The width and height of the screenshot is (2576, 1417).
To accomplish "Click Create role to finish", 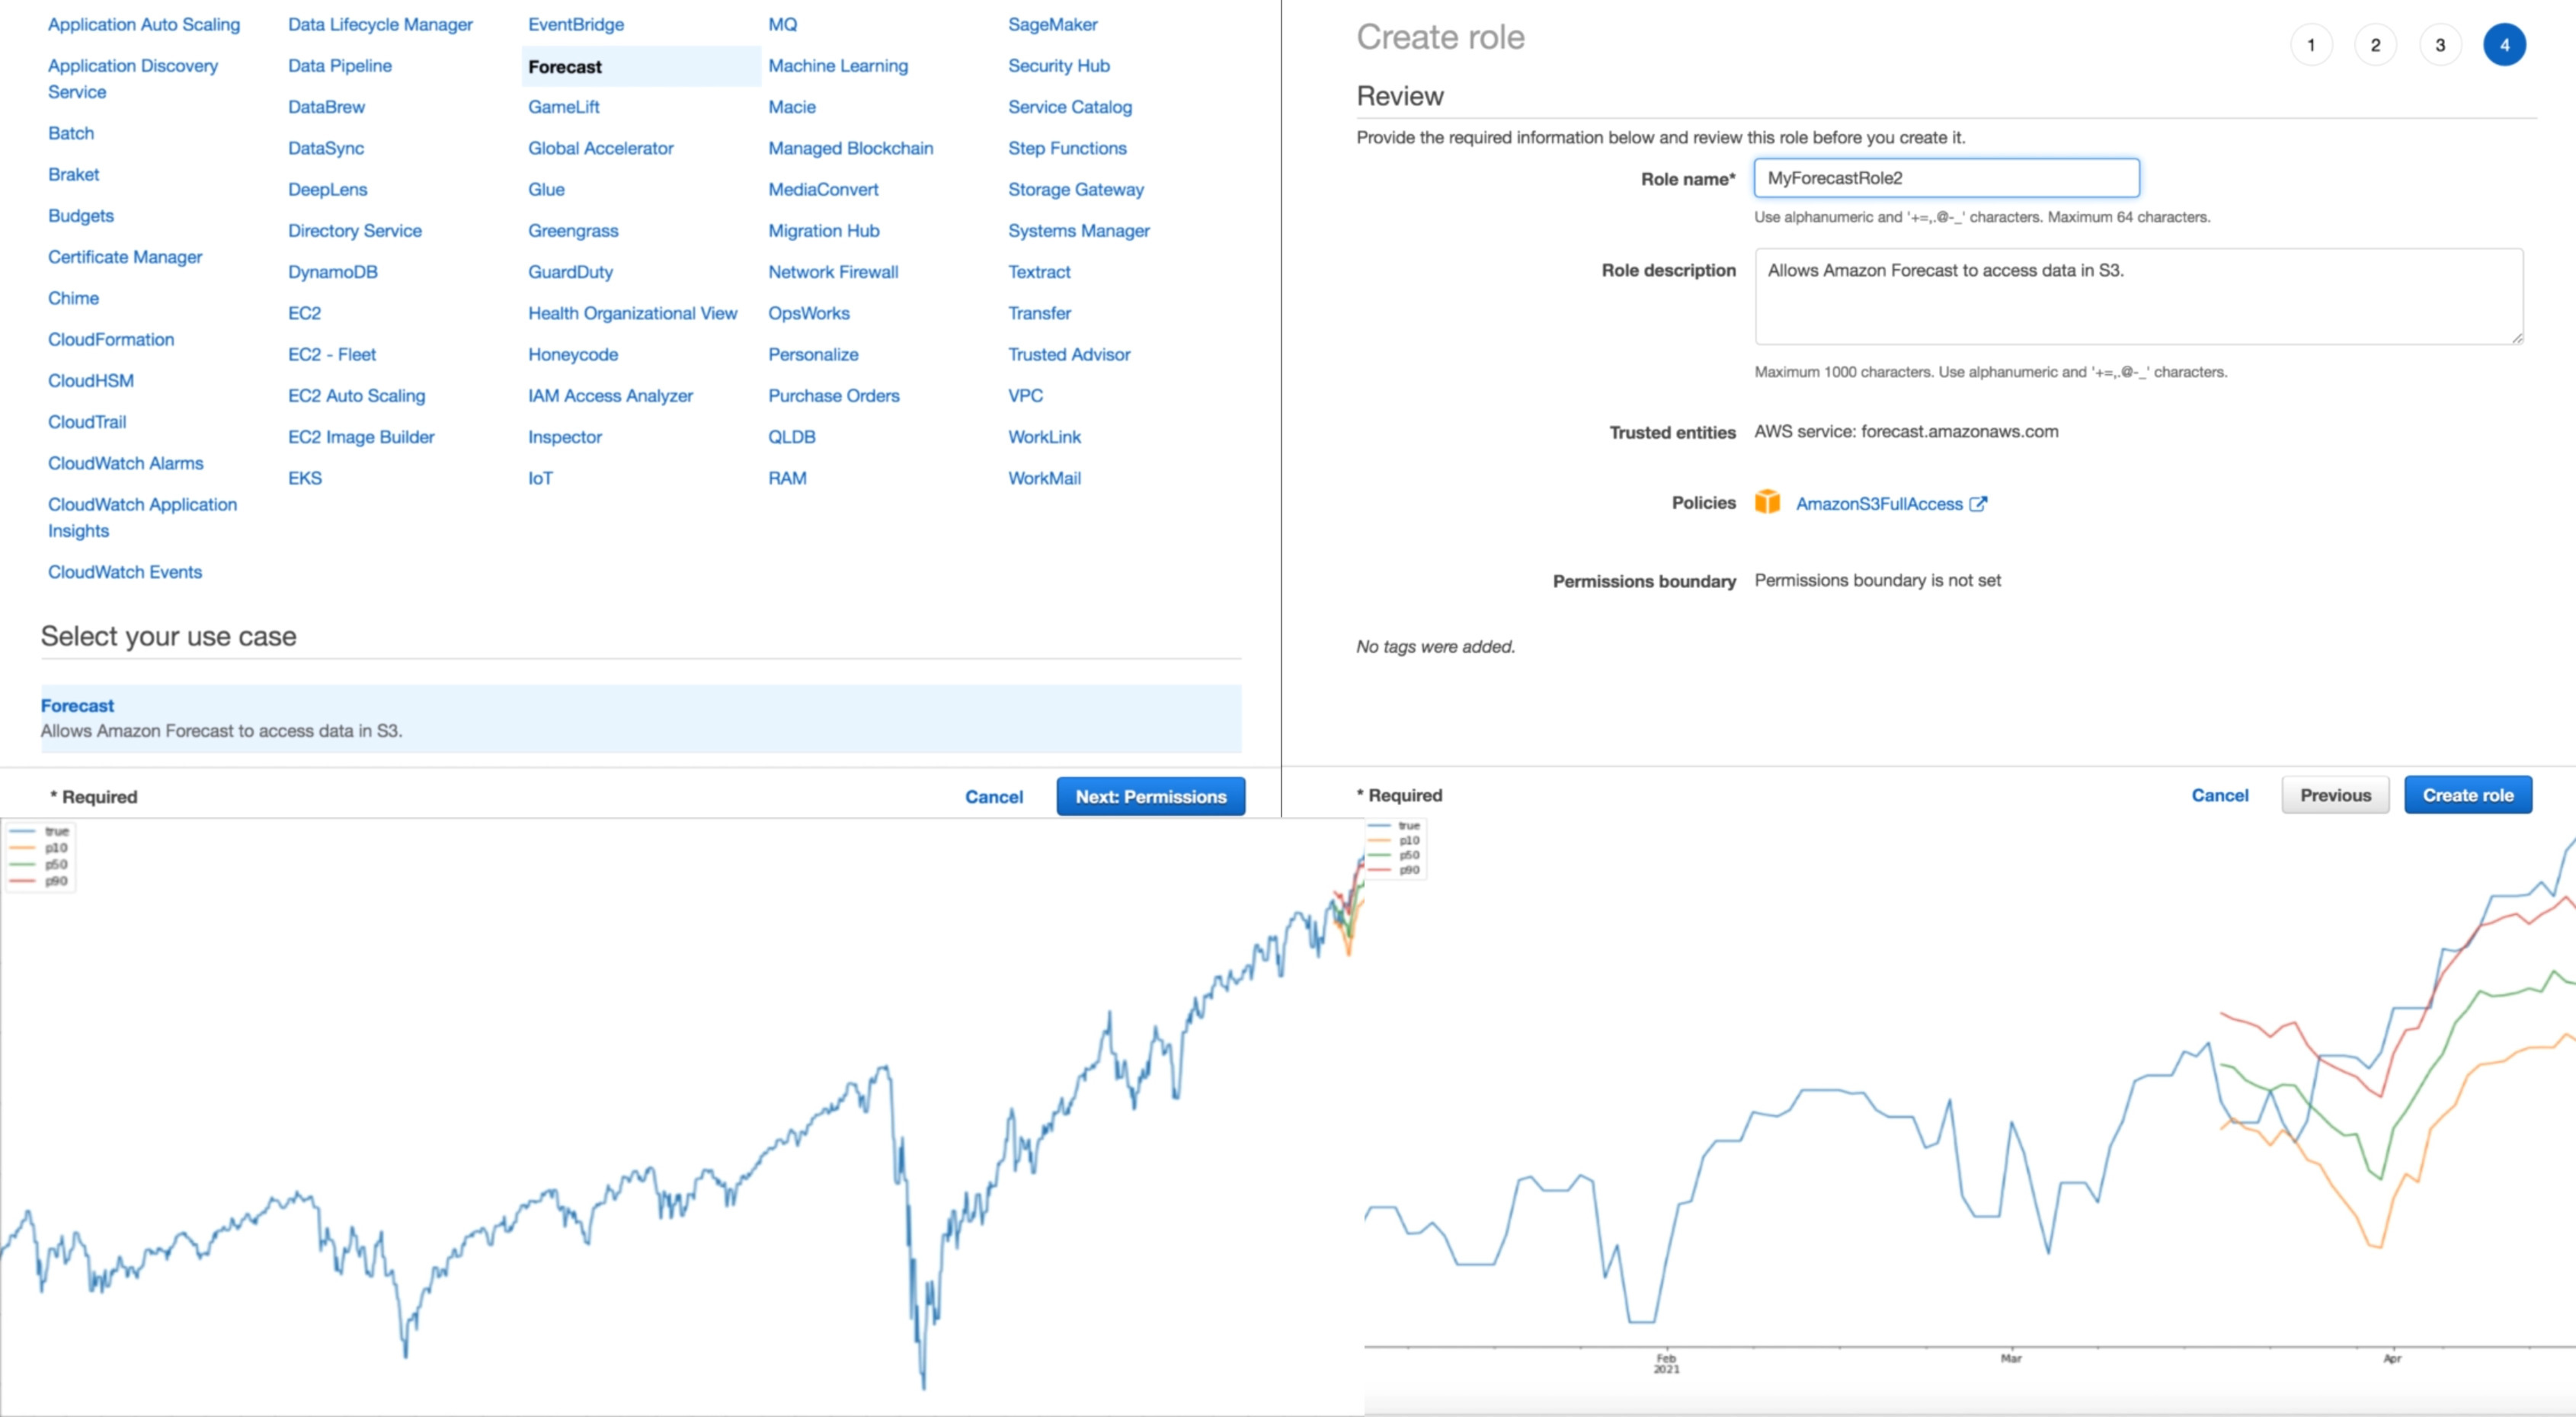I will click(x=2468, y=794).
